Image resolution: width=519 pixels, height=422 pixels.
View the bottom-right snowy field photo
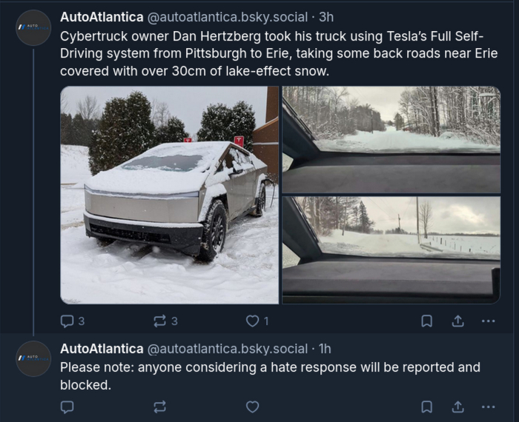click(x=391, y=249)
